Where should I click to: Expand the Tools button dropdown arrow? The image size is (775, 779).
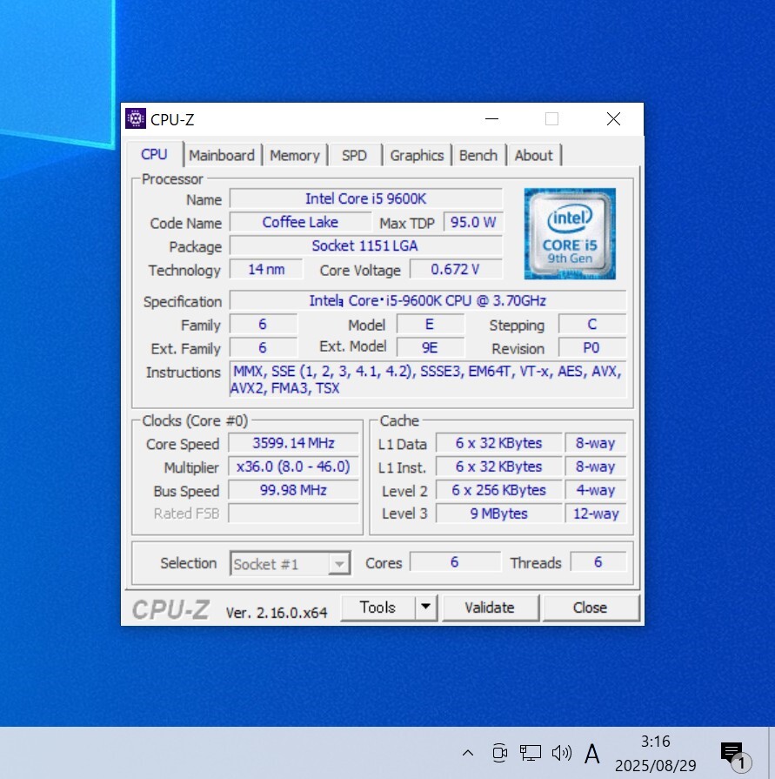pos(426,608)
